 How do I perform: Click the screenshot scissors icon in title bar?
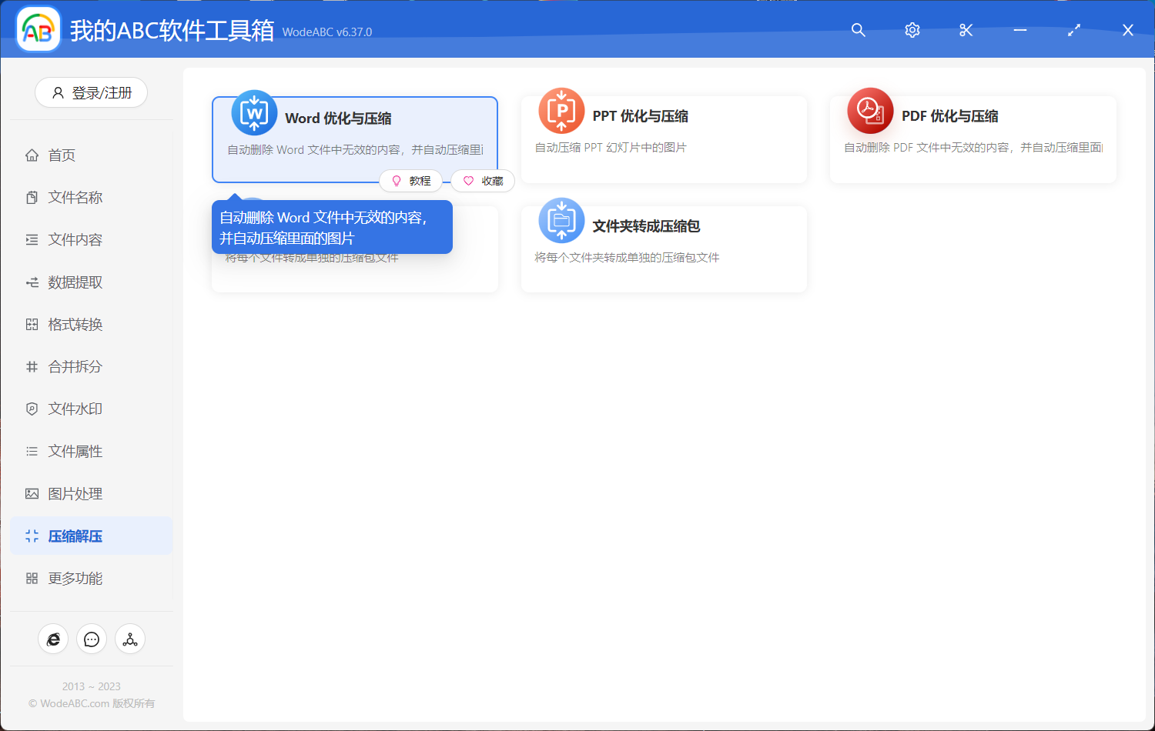click(966, 30)
